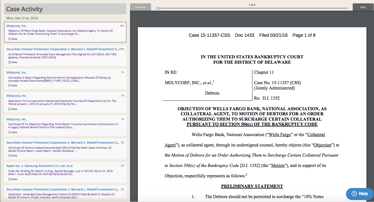Select the 'Order Re: Briefing On Motion To Stay' text
Image resolution: width=374 pixels, height=202 pixels.
click(x=61, y=173)
